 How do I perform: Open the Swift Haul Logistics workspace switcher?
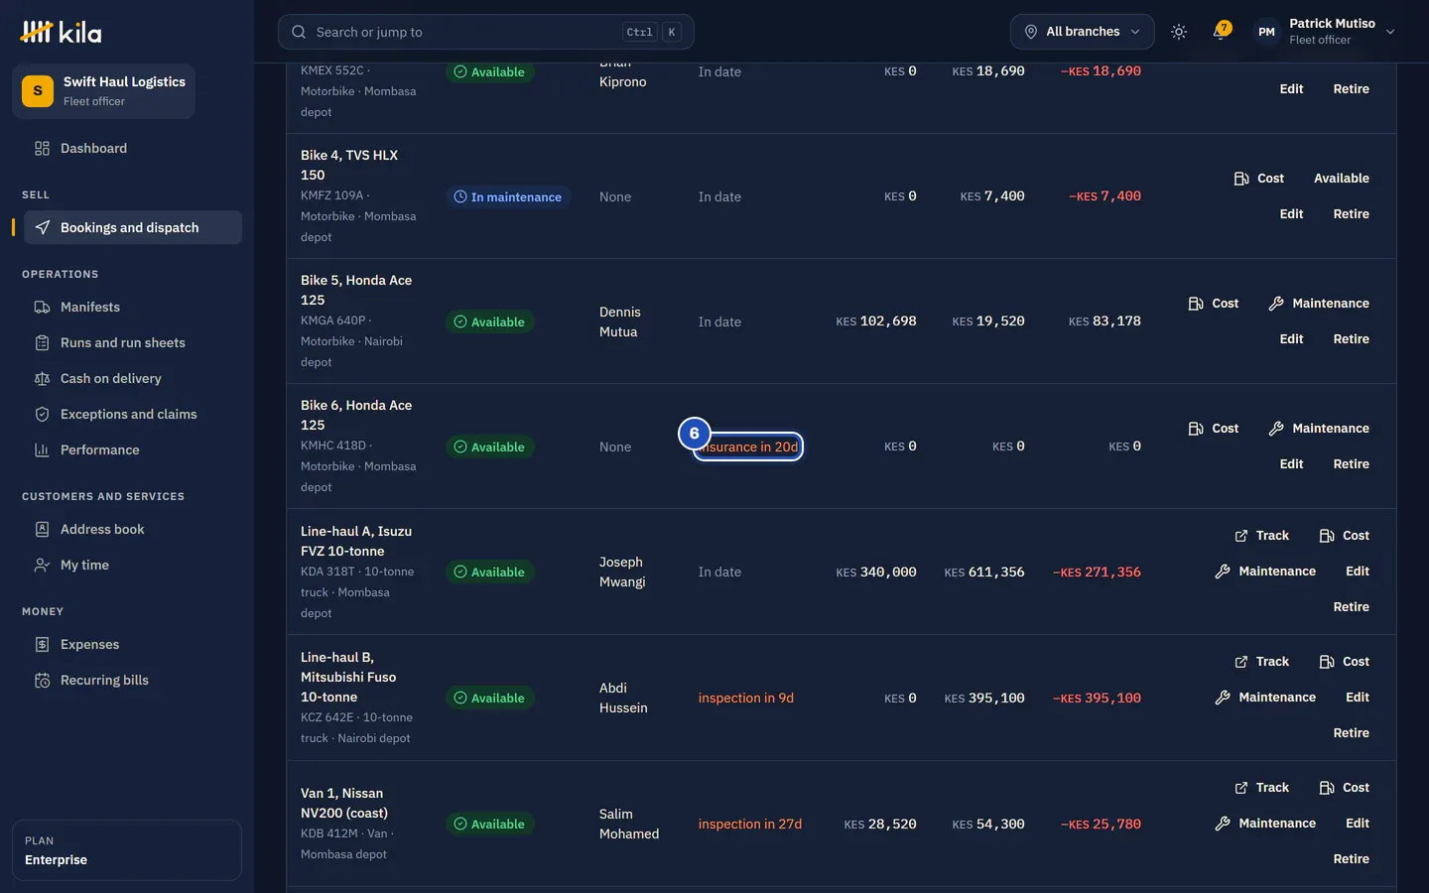coord(103,91)
